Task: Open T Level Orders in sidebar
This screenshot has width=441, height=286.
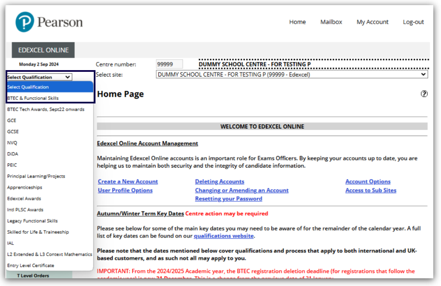Action: tap(33, 276)
